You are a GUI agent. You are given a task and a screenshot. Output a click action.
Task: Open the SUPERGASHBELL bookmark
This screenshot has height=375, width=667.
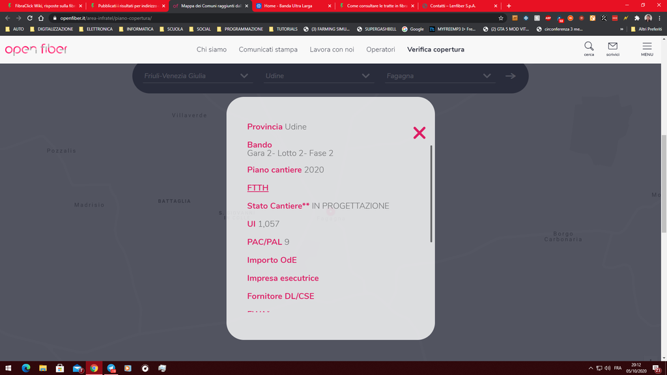pyautogui.click(x=376, y=29)
